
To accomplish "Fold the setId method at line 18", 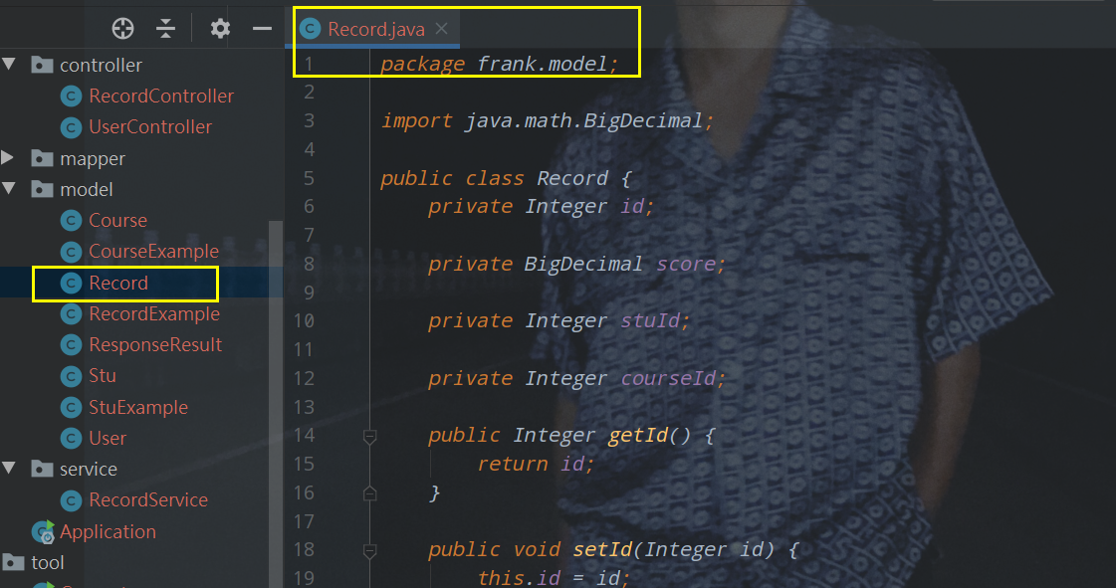I will (369, 551).
